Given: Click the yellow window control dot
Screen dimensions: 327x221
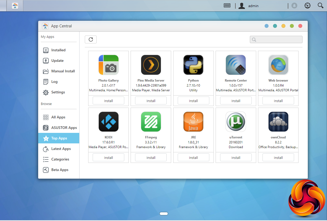Looking at the screenshot, I should point(283,26).
